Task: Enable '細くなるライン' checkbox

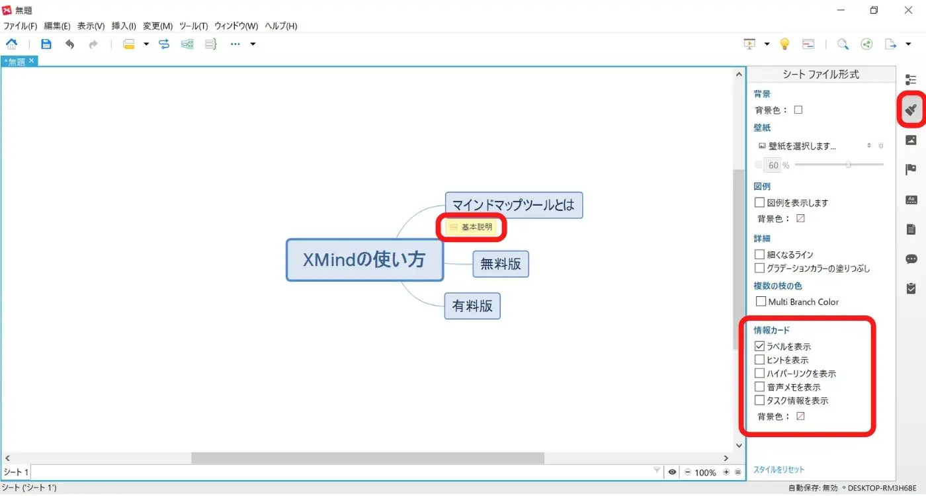Action: tap(759, 254)
